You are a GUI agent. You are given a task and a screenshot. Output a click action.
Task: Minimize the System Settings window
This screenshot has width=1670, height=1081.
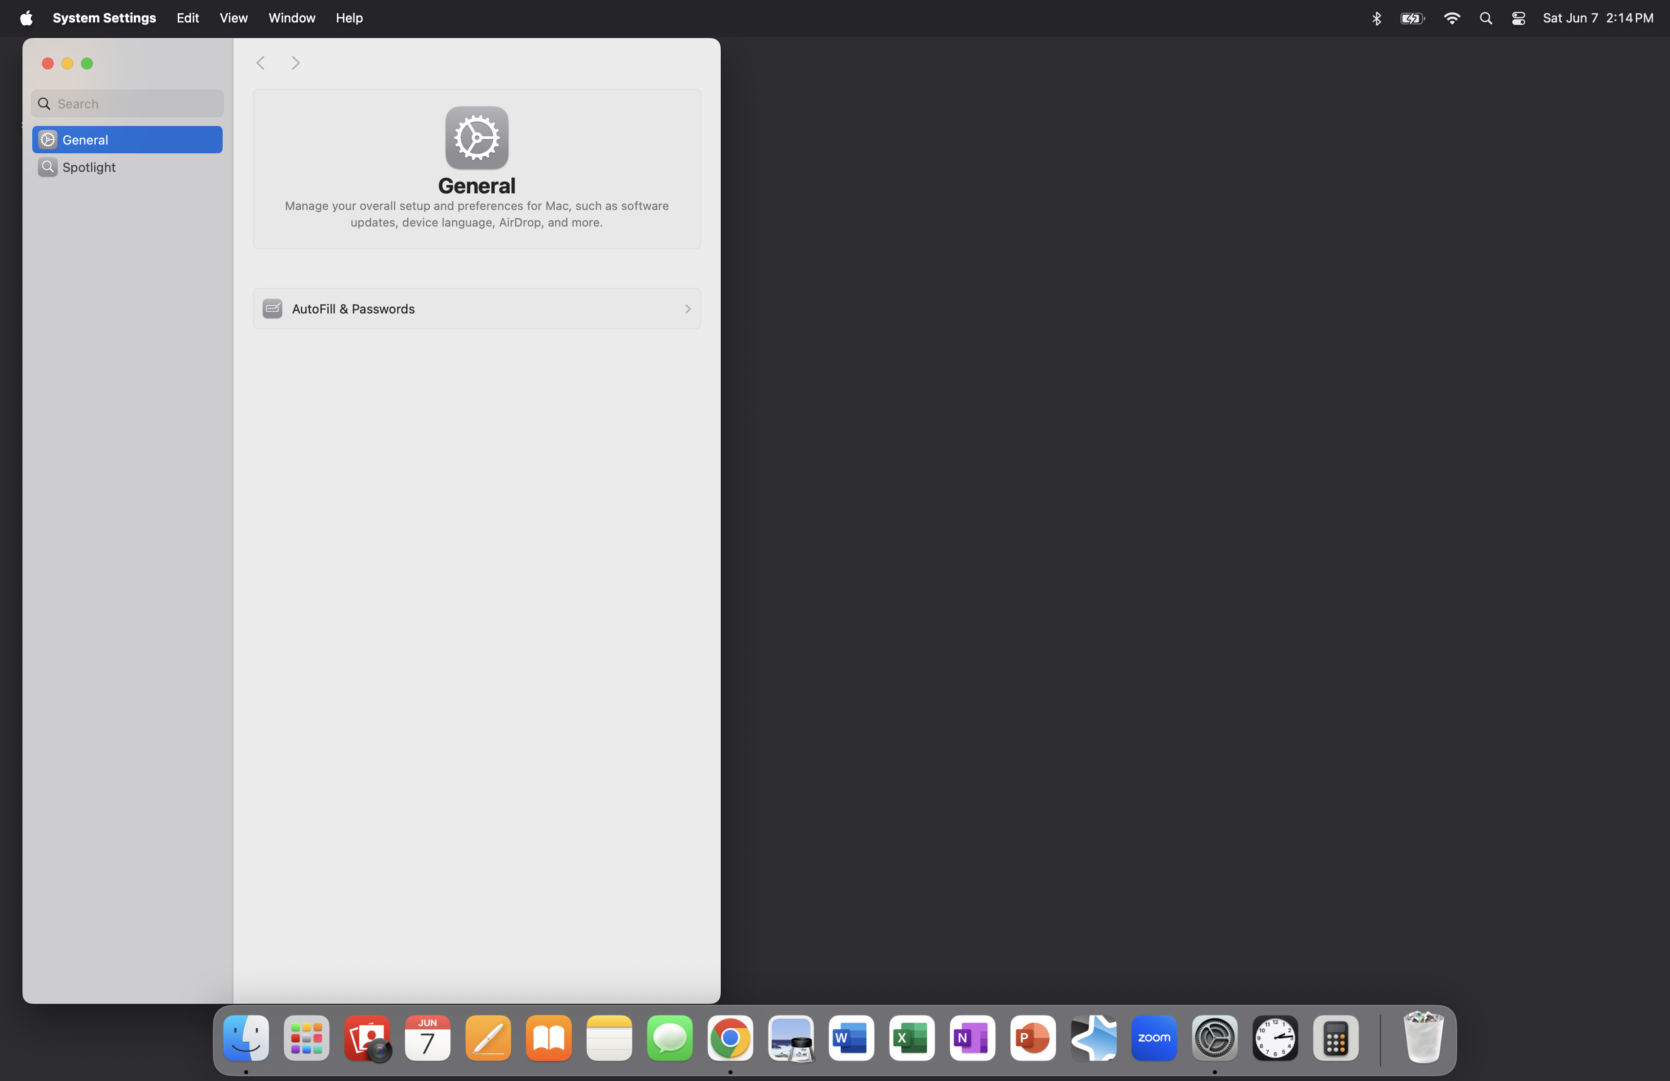pyautogui.click(x=67, y=64)
